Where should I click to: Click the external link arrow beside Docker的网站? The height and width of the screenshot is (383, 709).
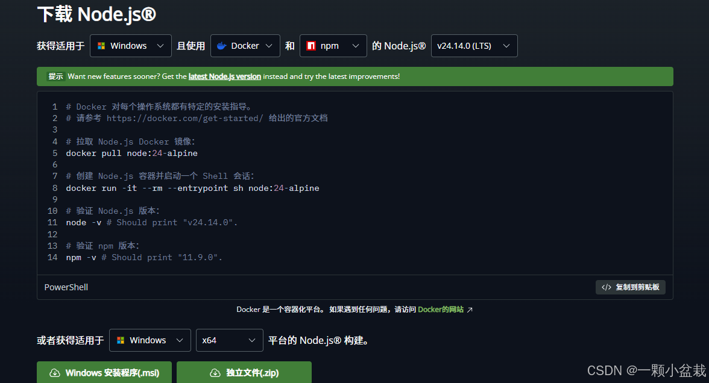pos(469,309)
